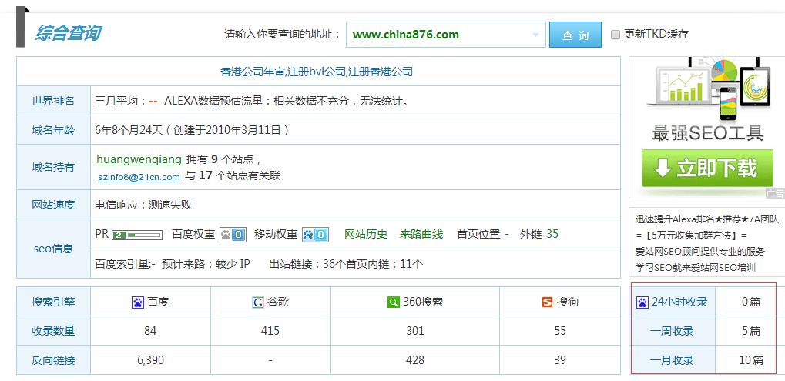This screenshot has width=785, height=381.
Task: Open the szinfo8@21cn.com email link
Action: point(139,176)
